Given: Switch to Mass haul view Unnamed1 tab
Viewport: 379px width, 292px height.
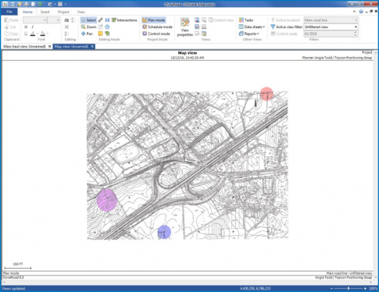Looking at the screenshot, I should click(24, 46).
